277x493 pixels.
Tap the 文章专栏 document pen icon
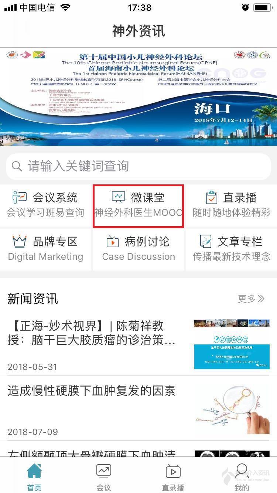click(205, 241)
